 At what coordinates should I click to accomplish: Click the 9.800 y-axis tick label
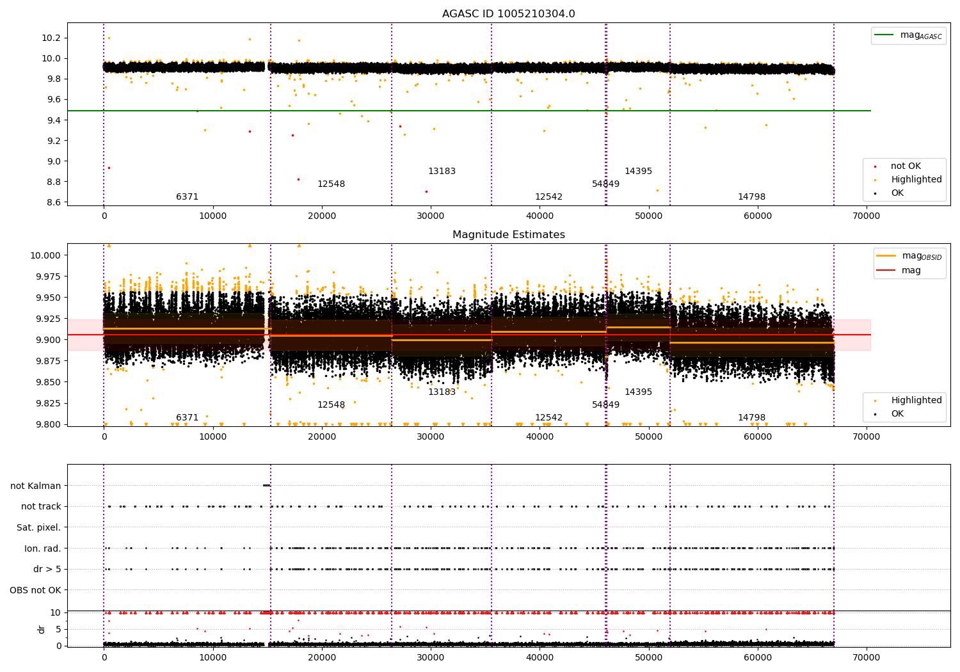(x=49, y=424)
